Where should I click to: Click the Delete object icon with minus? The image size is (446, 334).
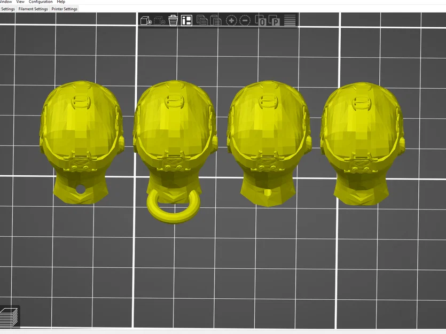[x=160, y=20]
